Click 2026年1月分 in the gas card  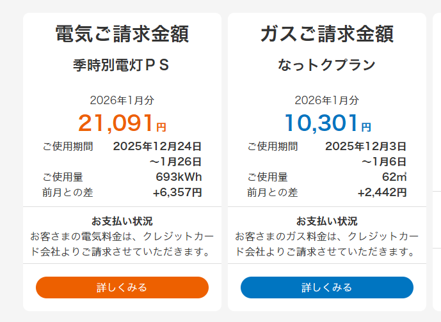pyautogui.click(x=326, y=100)
